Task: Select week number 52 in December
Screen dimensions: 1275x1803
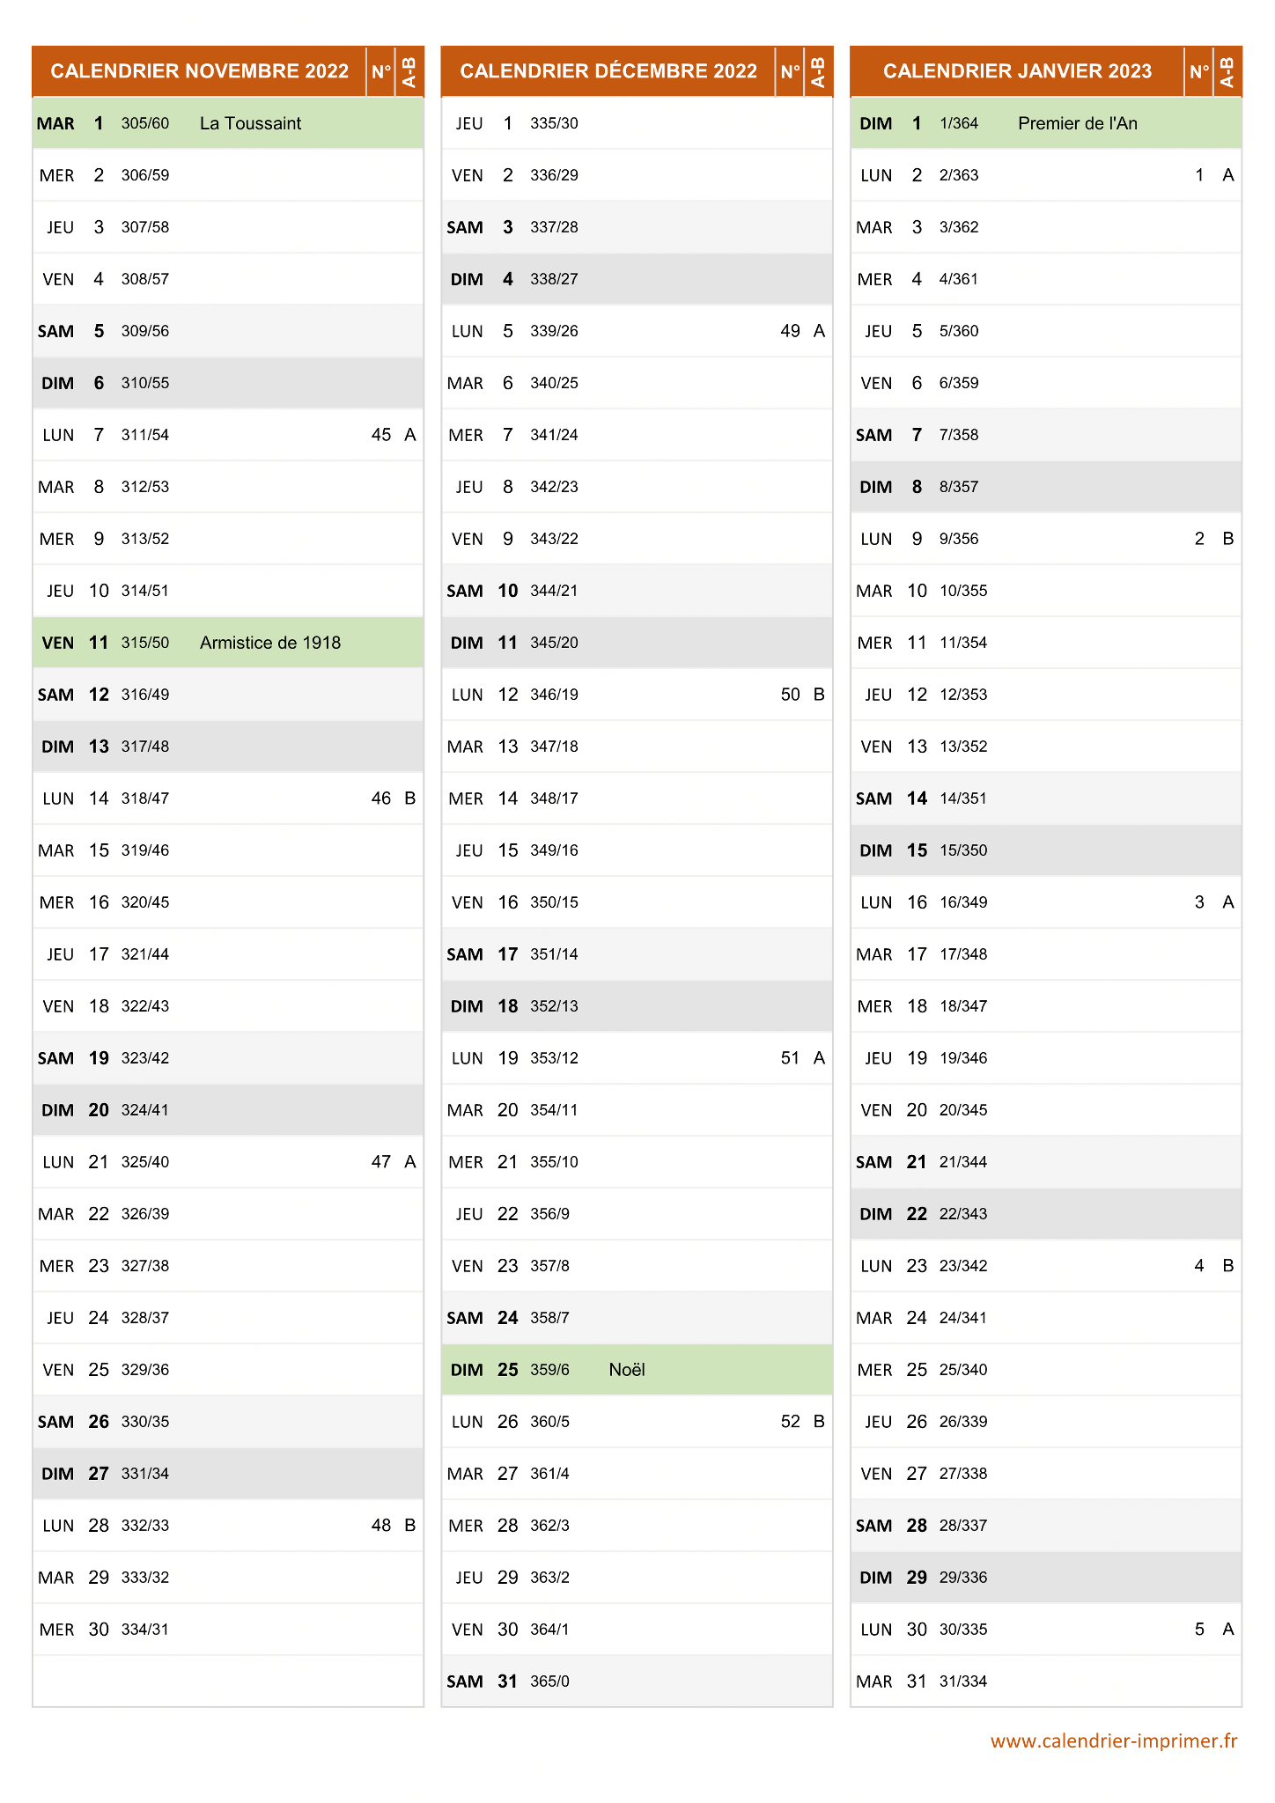Action: click(791, 1422)
